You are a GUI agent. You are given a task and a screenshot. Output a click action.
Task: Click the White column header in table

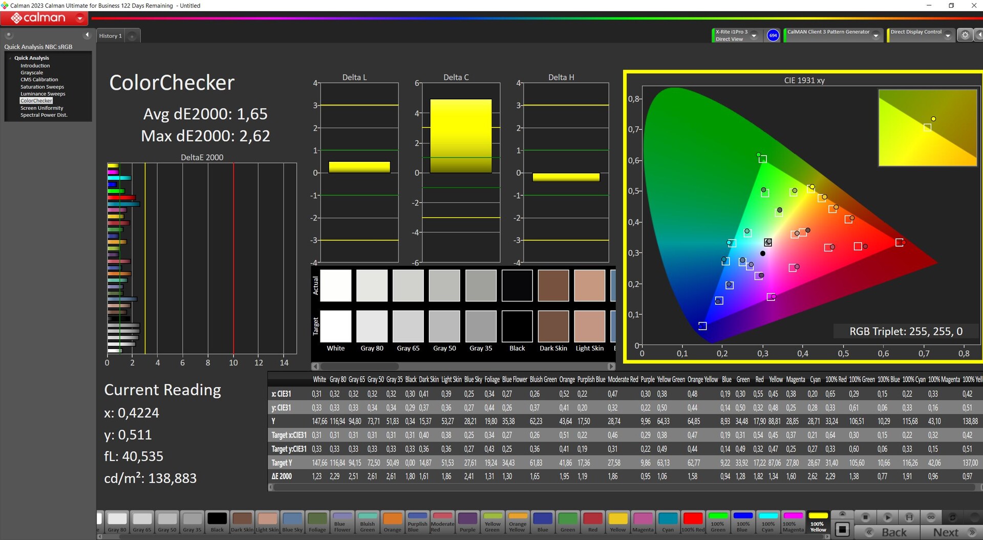pos(319,379)
